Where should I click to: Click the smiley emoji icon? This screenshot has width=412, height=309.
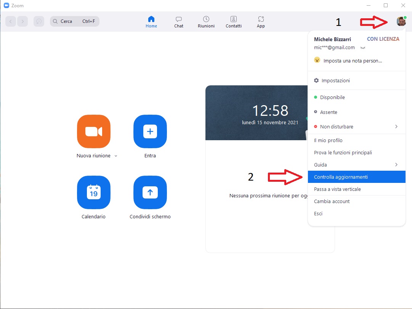(x=317, y=60)
